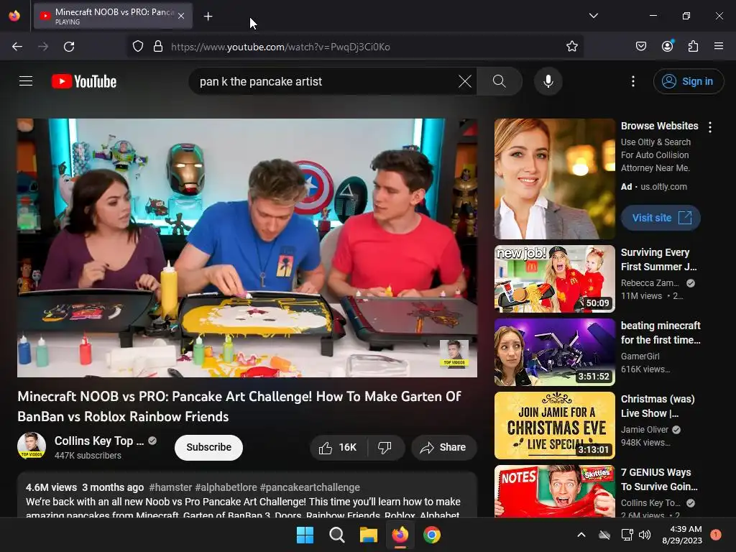Show hidden system tray icons
The image size is (736, 552).
point(581,535)
